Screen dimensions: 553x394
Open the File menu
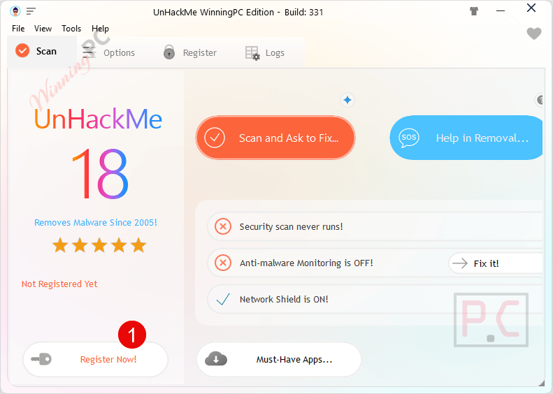(18, 29)
